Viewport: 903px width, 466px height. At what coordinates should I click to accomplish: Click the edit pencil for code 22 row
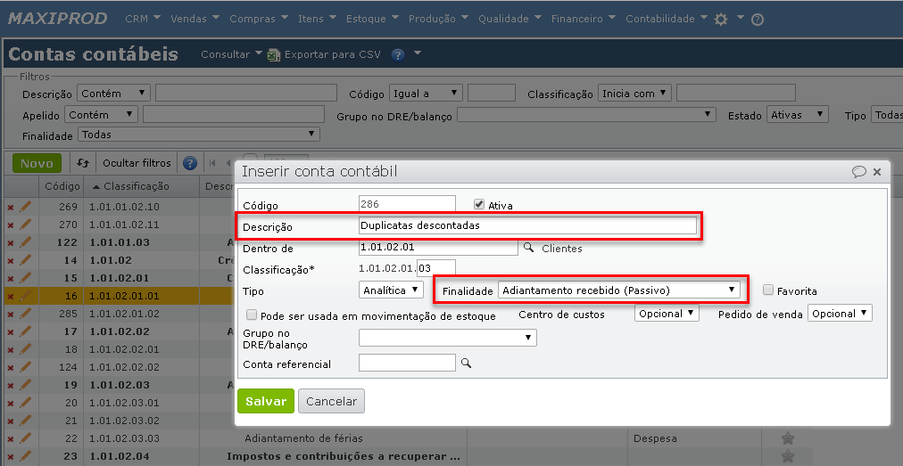tap(25, 438)
